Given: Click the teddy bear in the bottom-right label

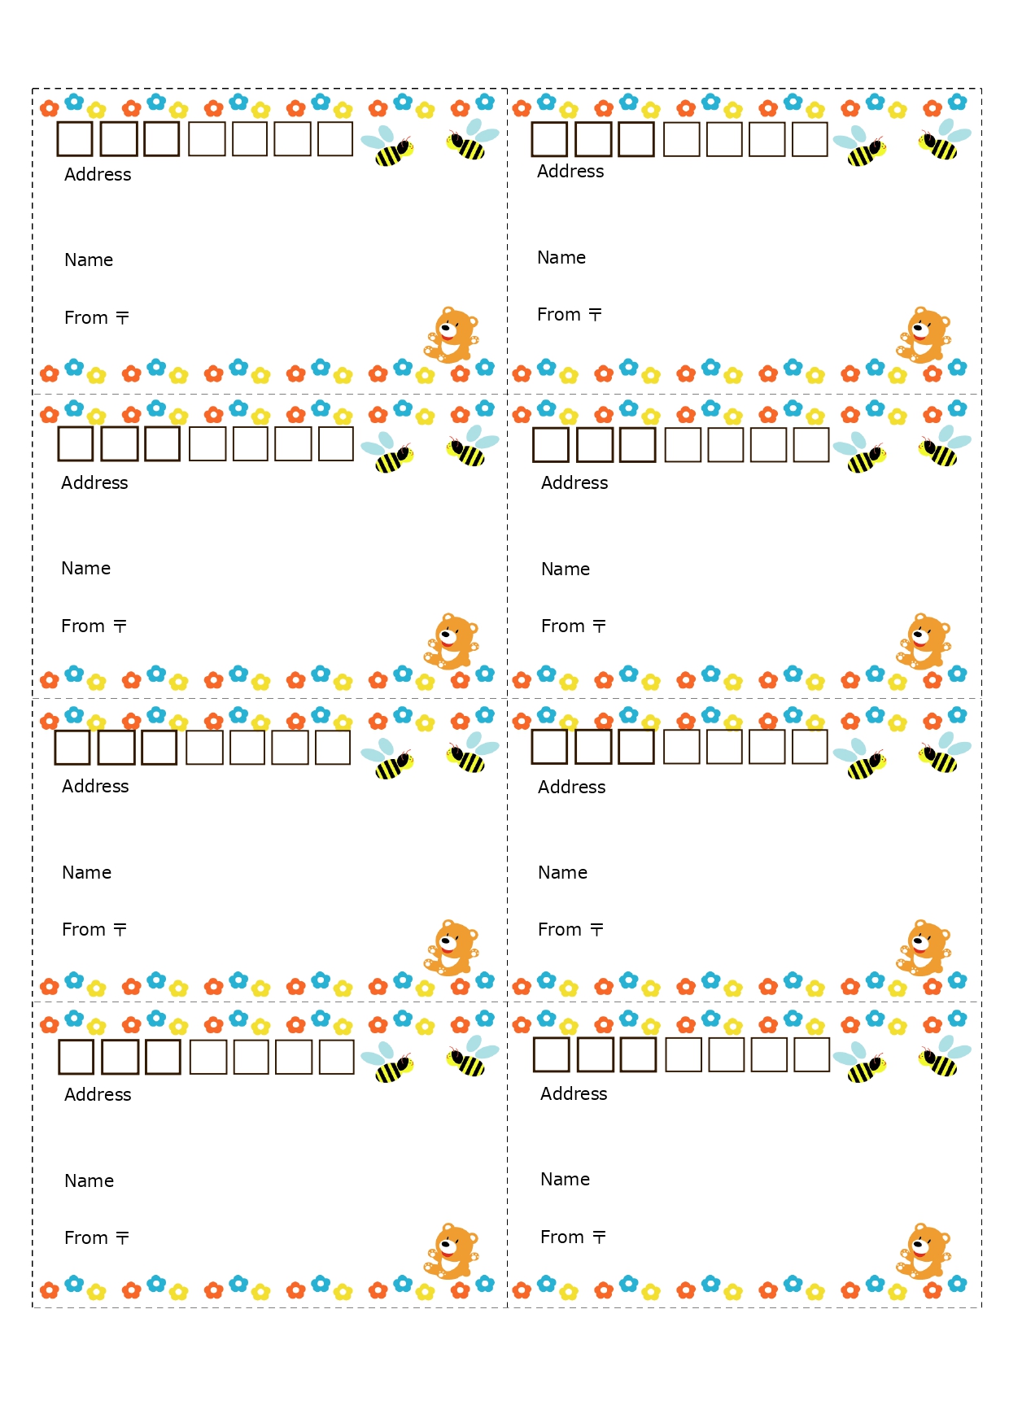Looking at the screenshot, I should tap(924, 1251).
